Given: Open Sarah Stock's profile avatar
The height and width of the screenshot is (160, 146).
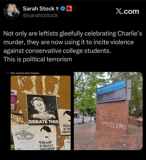Looking at the screenshot, I should coord(12,12).
